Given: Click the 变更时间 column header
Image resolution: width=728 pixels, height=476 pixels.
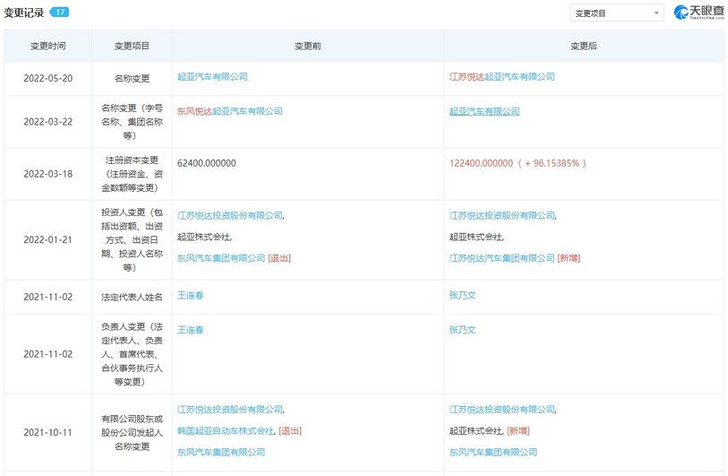Looking at the screenshot, I should click(x=47, y=46).
